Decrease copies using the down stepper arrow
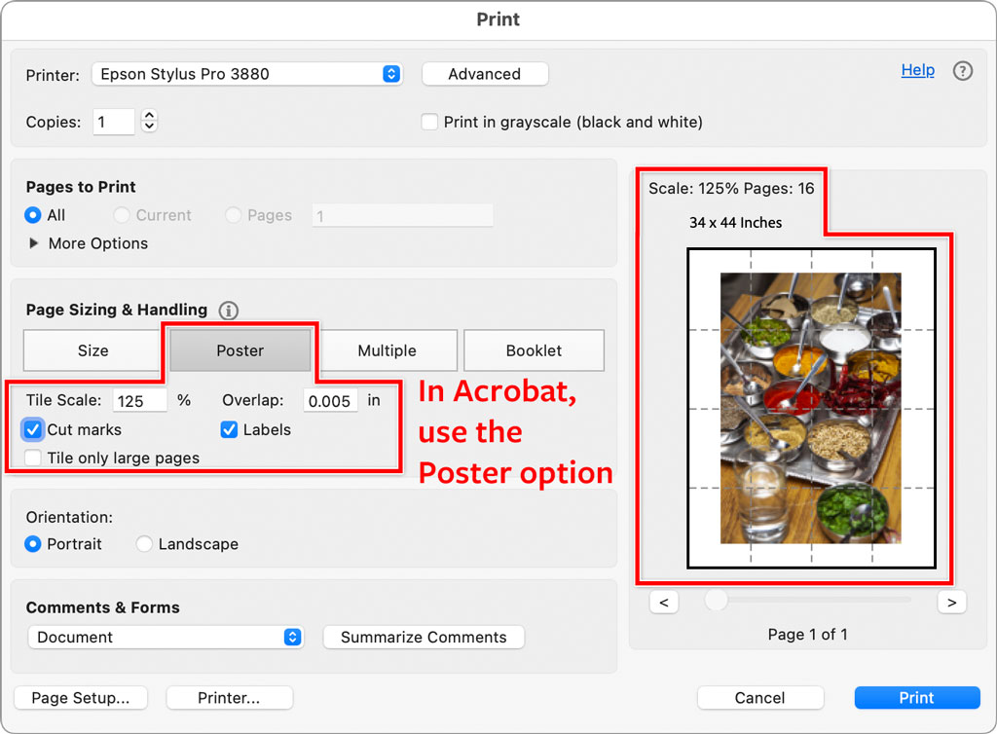 click(149, 128)
